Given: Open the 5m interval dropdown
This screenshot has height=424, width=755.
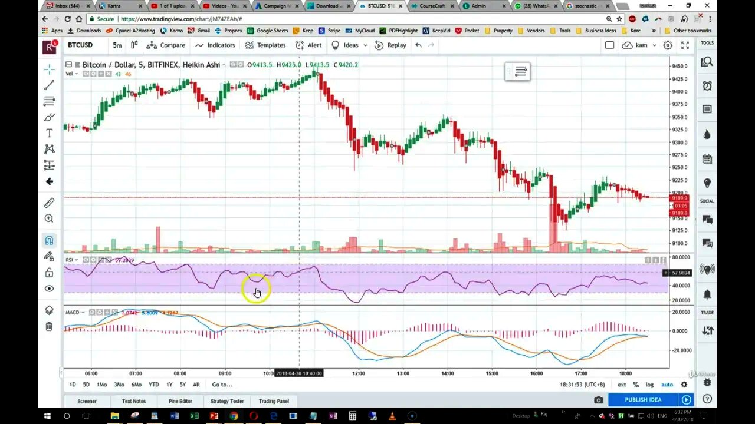Looking at the screenshot, I should click(117, 45).
